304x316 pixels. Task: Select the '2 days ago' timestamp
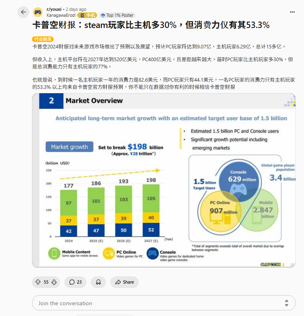[76, 9]
